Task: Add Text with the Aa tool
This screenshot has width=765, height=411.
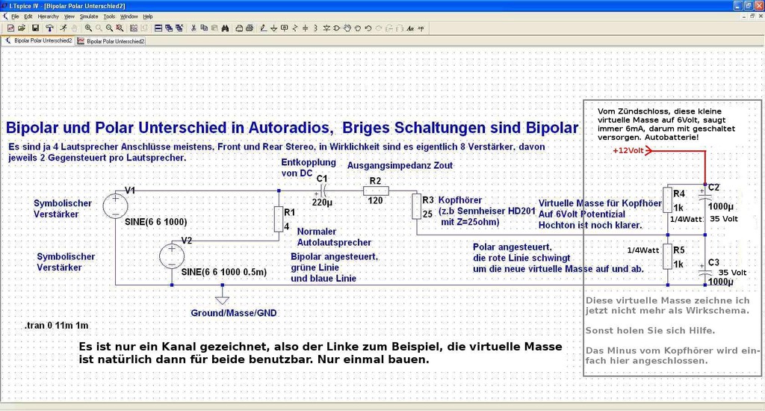Action: click(410, 28)
